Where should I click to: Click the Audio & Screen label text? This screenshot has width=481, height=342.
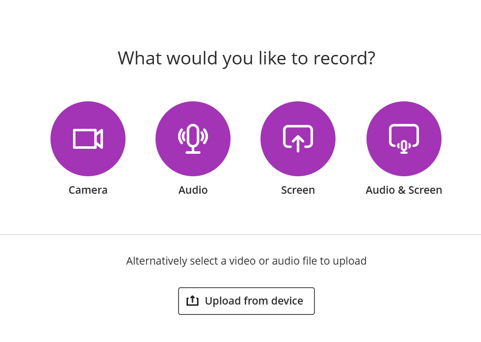click(403, 190)
